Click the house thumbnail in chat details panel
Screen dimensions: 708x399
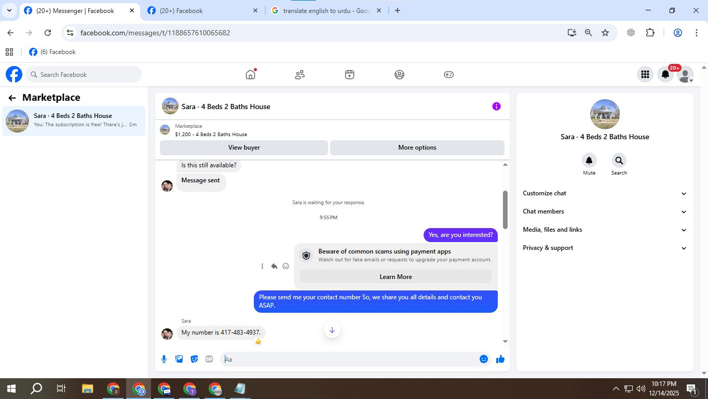[605, 114]
